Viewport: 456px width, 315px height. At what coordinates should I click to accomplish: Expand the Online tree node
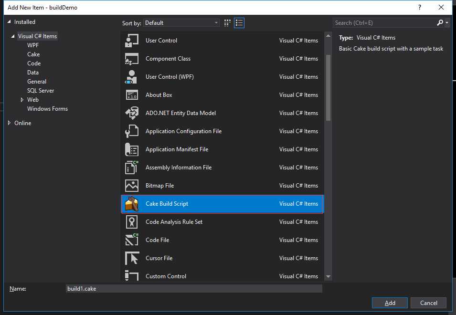(x=9, y=123)
